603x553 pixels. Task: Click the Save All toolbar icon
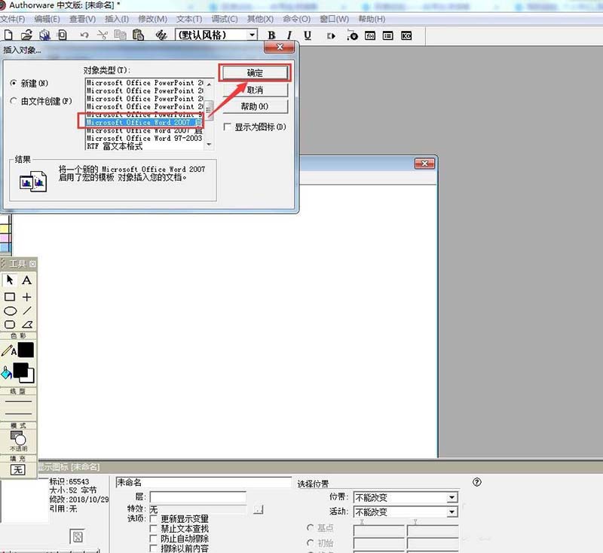tap(44, 35)
